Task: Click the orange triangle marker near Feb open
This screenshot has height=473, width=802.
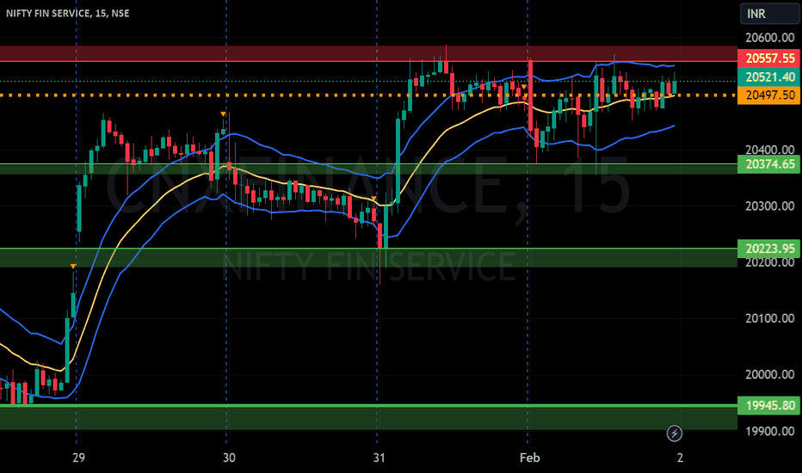Action: 524,87
